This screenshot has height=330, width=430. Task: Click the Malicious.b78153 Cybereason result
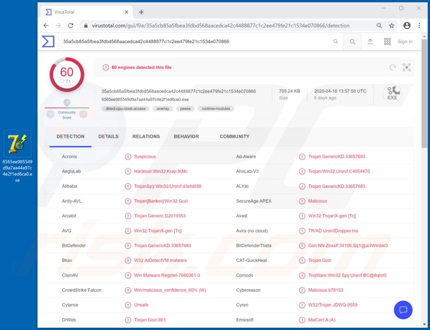pos(325,290)
